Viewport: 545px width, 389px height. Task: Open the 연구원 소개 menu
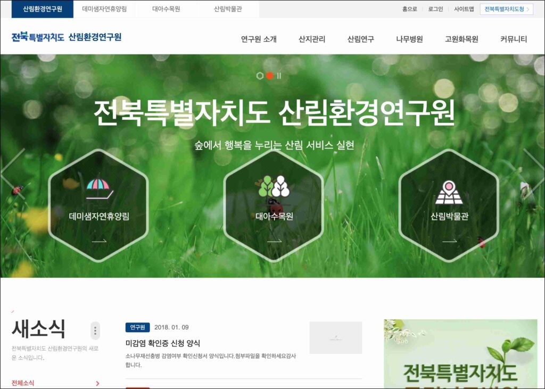259,39
